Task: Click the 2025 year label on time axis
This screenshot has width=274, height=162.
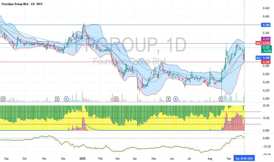Action: click(x=82, y=158)
